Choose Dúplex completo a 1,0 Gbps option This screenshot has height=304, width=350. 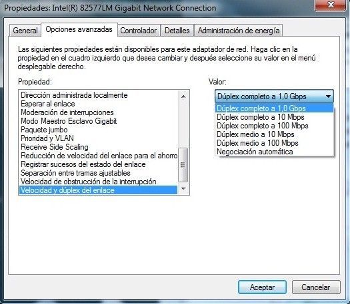[274, 108]
